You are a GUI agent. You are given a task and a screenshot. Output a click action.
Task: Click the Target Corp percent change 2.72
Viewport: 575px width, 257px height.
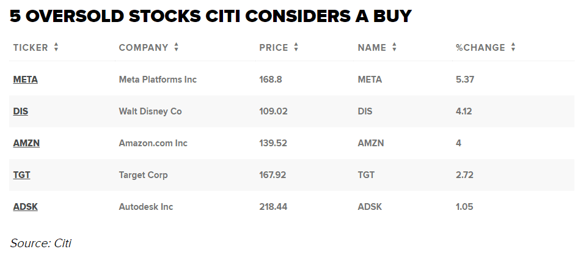(464, 175)
